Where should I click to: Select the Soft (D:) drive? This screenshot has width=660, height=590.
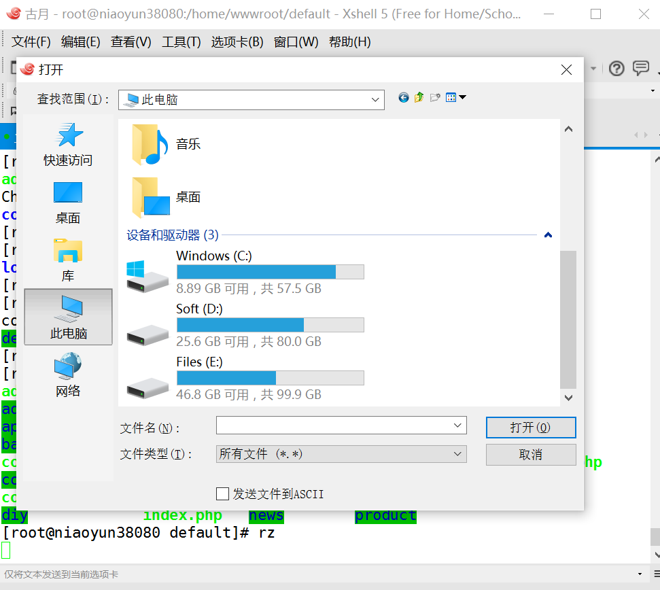[245, 325]
